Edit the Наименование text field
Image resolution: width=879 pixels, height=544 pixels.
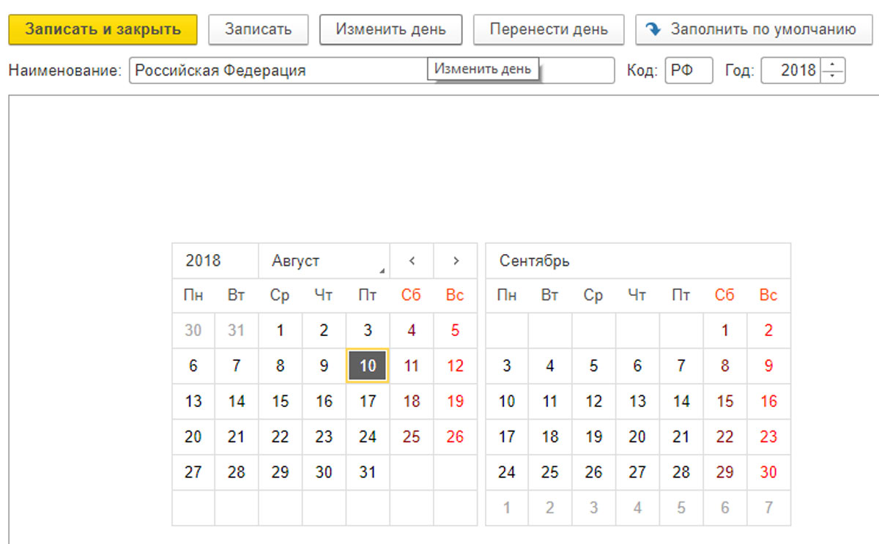pos(278,71)
